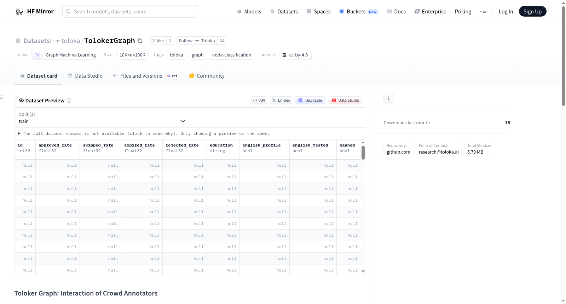
Task: Select the toloka tag
Action: 177,55
